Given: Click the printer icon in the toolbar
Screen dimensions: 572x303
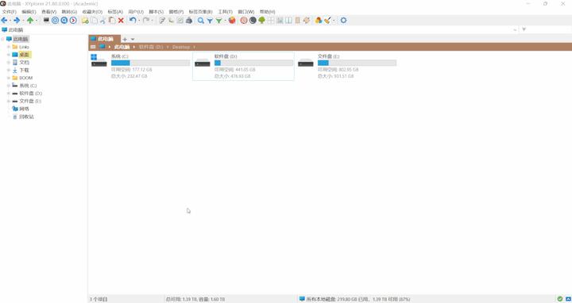Looking at the screenshot, I should click(x=189, y=21).
